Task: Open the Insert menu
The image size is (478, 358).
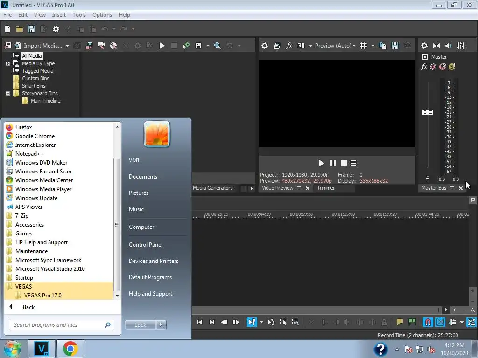Action: coord(58,15)
